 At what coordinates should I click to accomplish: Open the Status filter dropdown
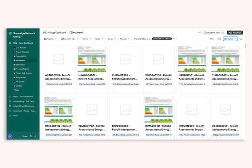[98, 39]
